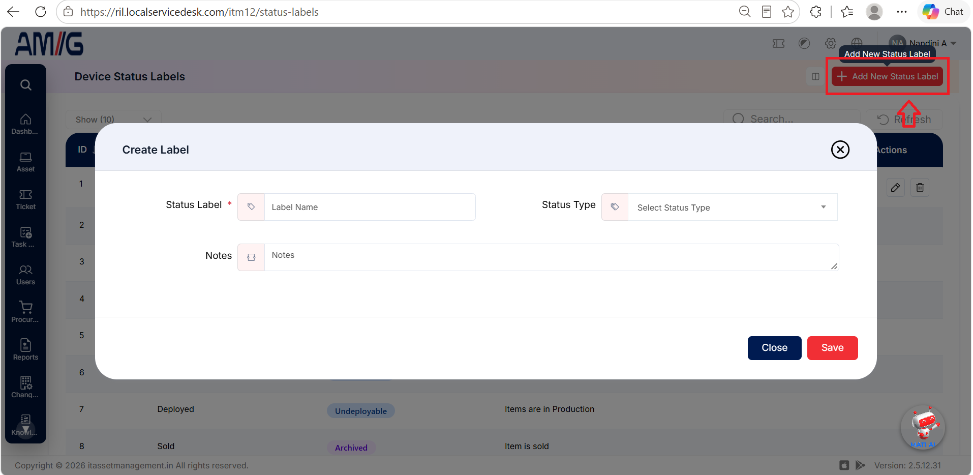
Task: Open Ticket section in sidebar
Action: 25,199
